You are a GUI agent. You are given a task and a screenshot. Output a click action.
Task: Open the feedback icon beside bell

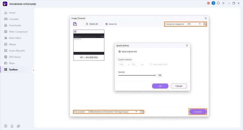click(18, 126)
